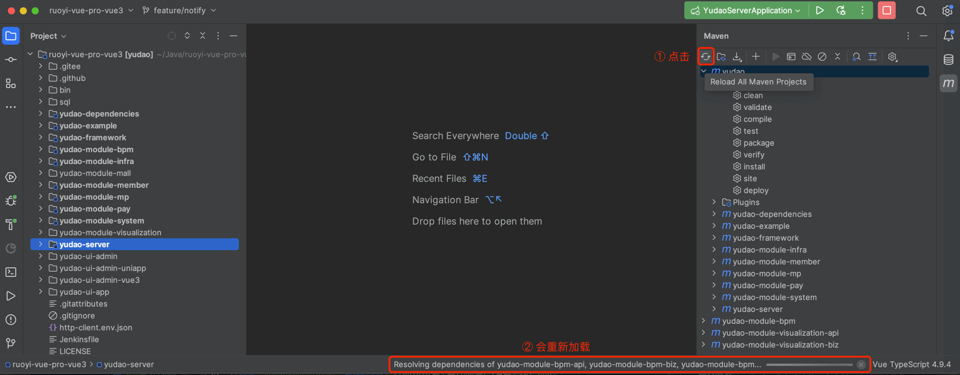Click the red Stop button

click(x=886, y=11)
